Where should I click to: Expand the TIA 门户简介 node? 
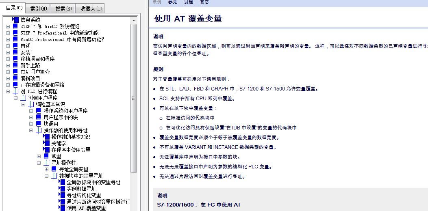pyautogui.click(x=8, y=72)
